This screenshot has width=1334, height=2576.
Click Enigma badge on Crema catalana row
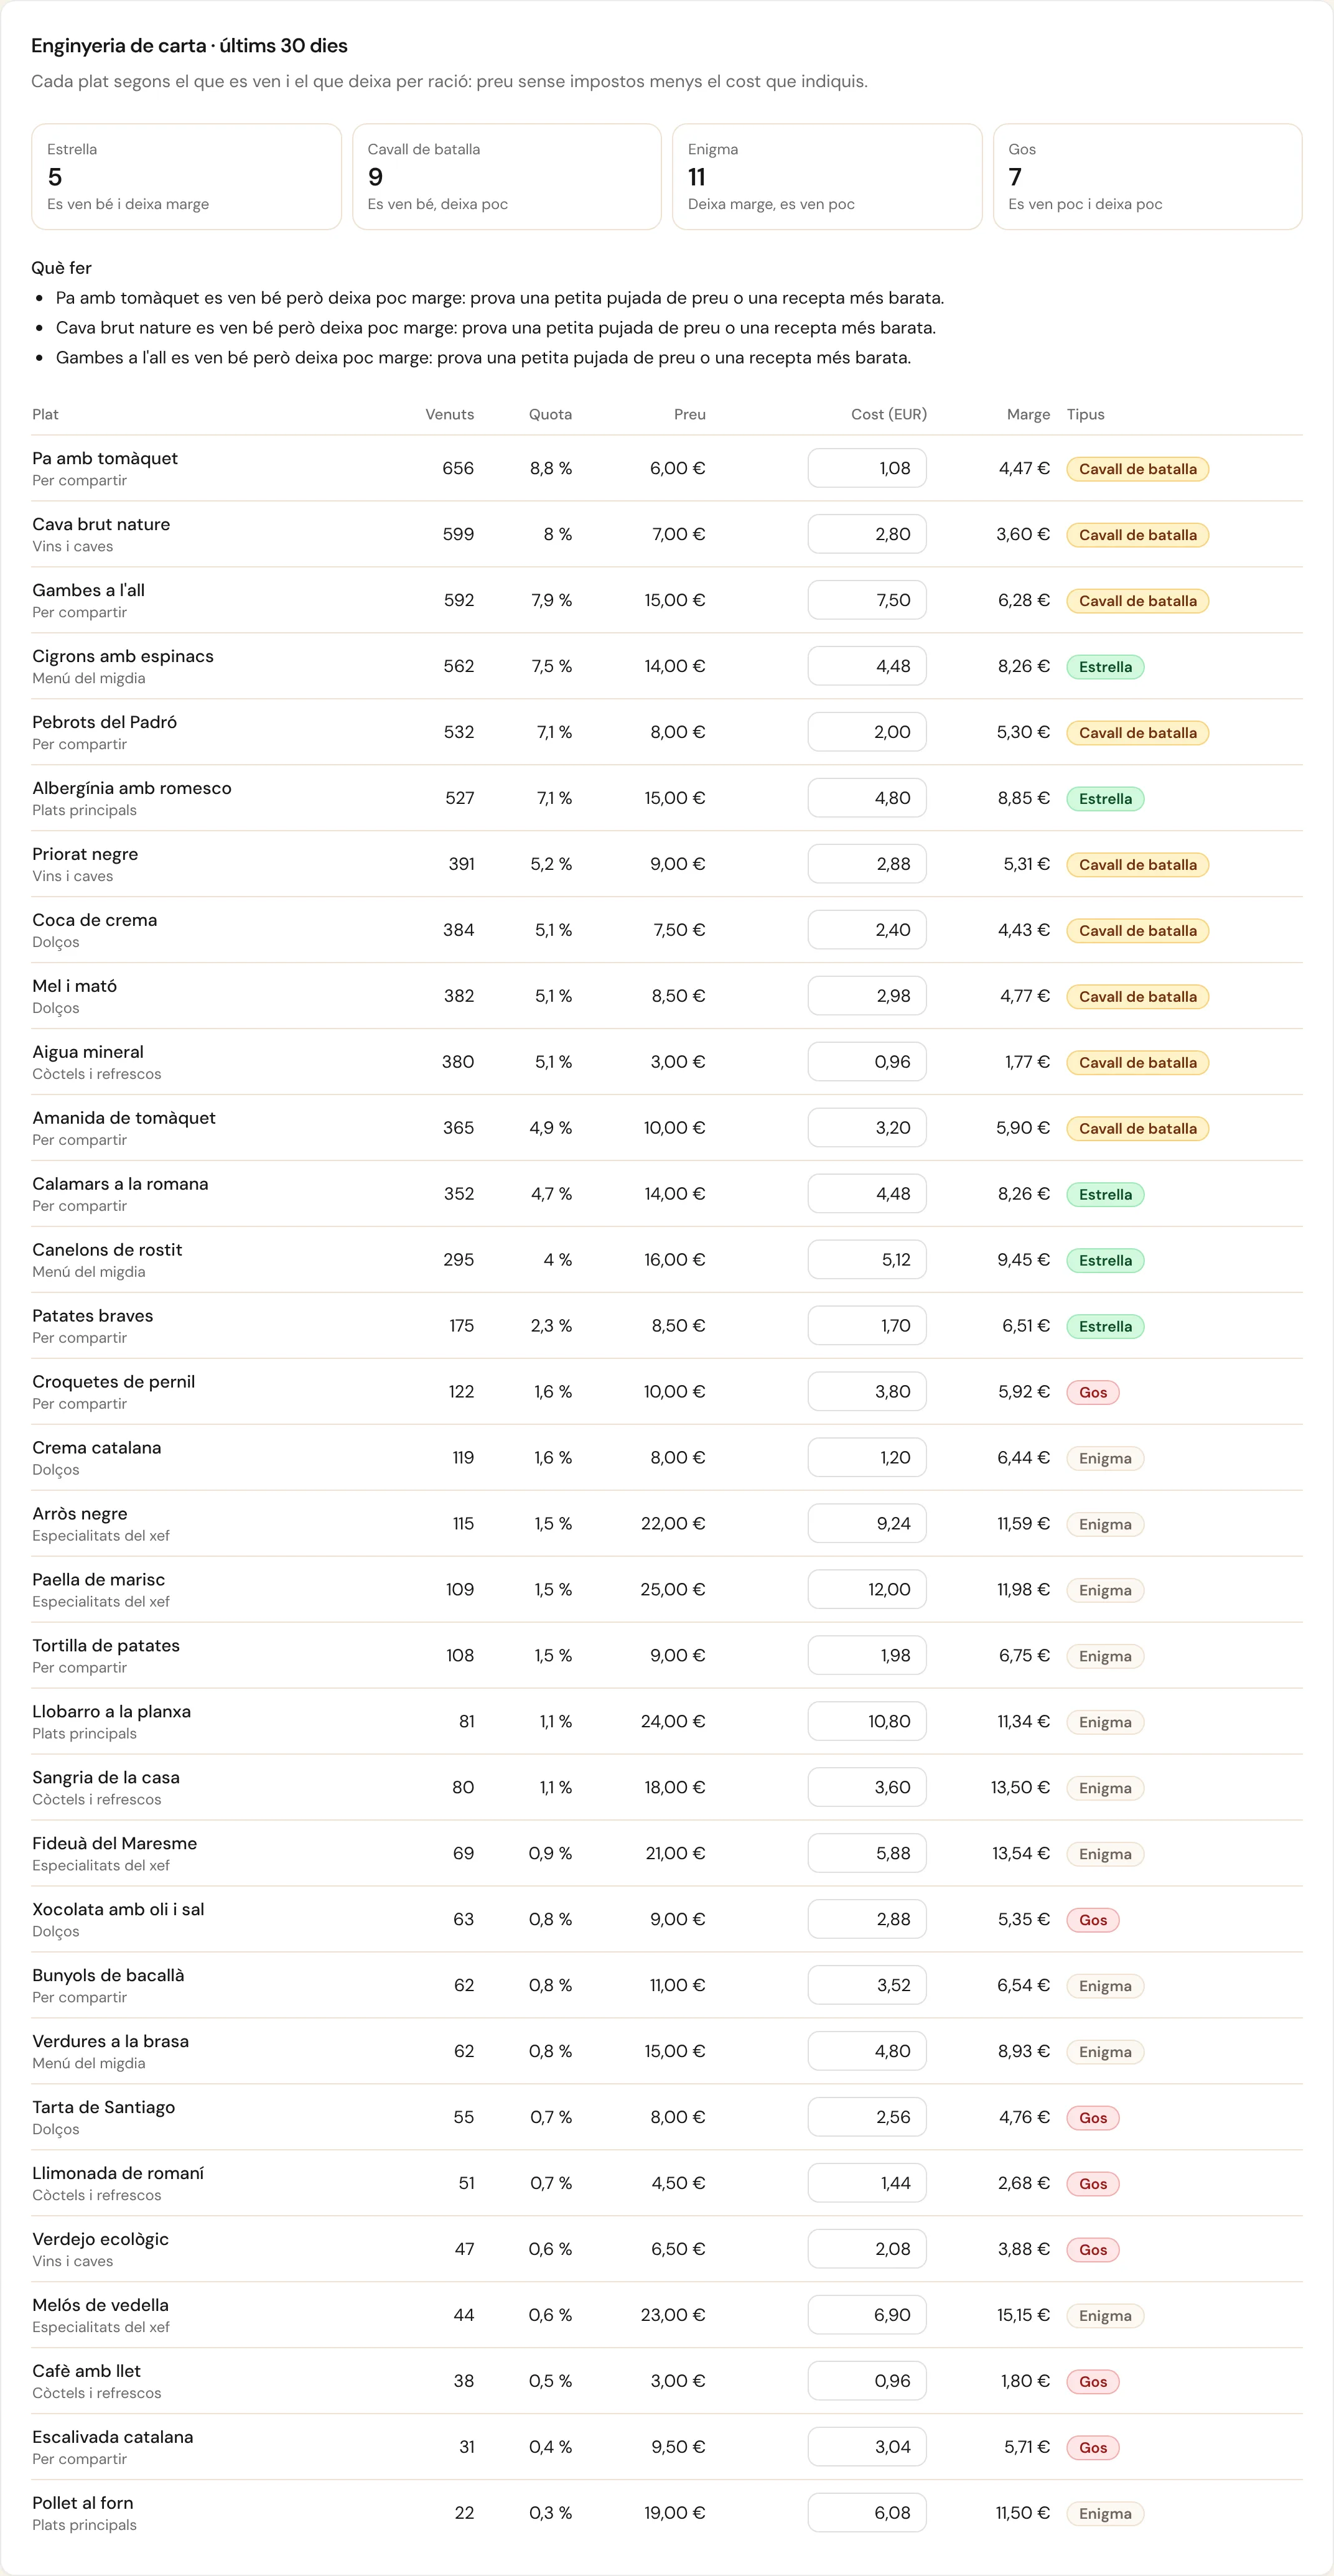click(1105, 1458)
